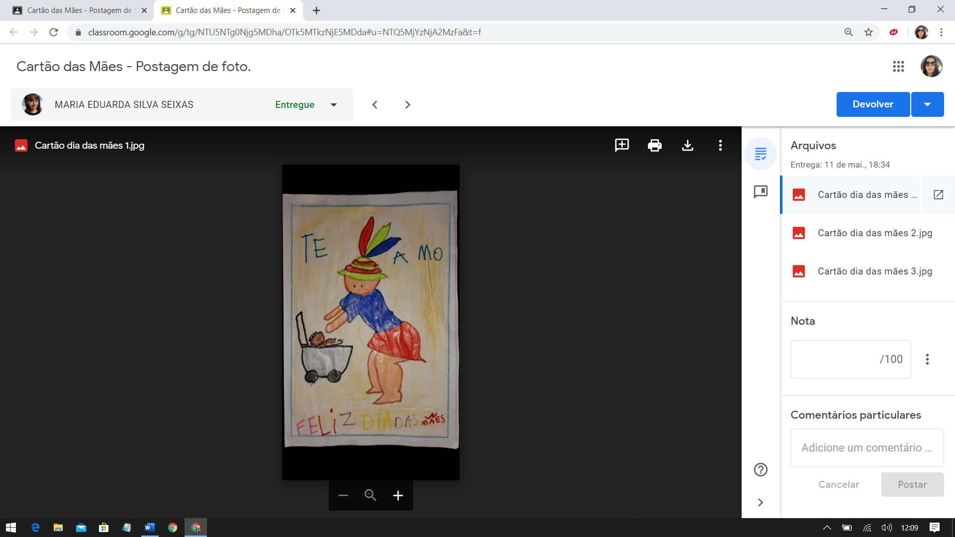
Task: Open the image viewer three-dot menu
Action: coord(720,145)
